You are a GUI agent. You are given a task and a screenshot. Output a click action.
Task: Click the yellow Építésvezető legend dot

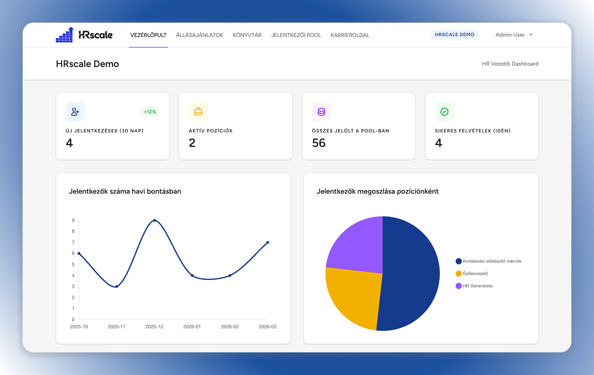pos(459,273)
